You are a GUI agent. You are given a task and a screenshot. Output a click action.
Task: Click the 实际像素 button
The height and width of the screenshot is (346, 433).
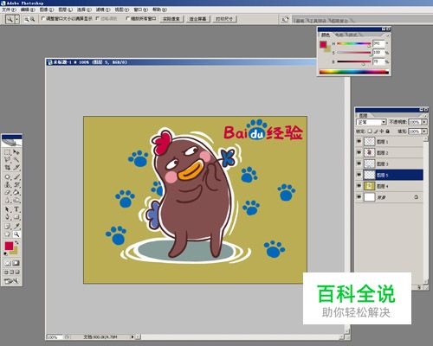[171, 19]
